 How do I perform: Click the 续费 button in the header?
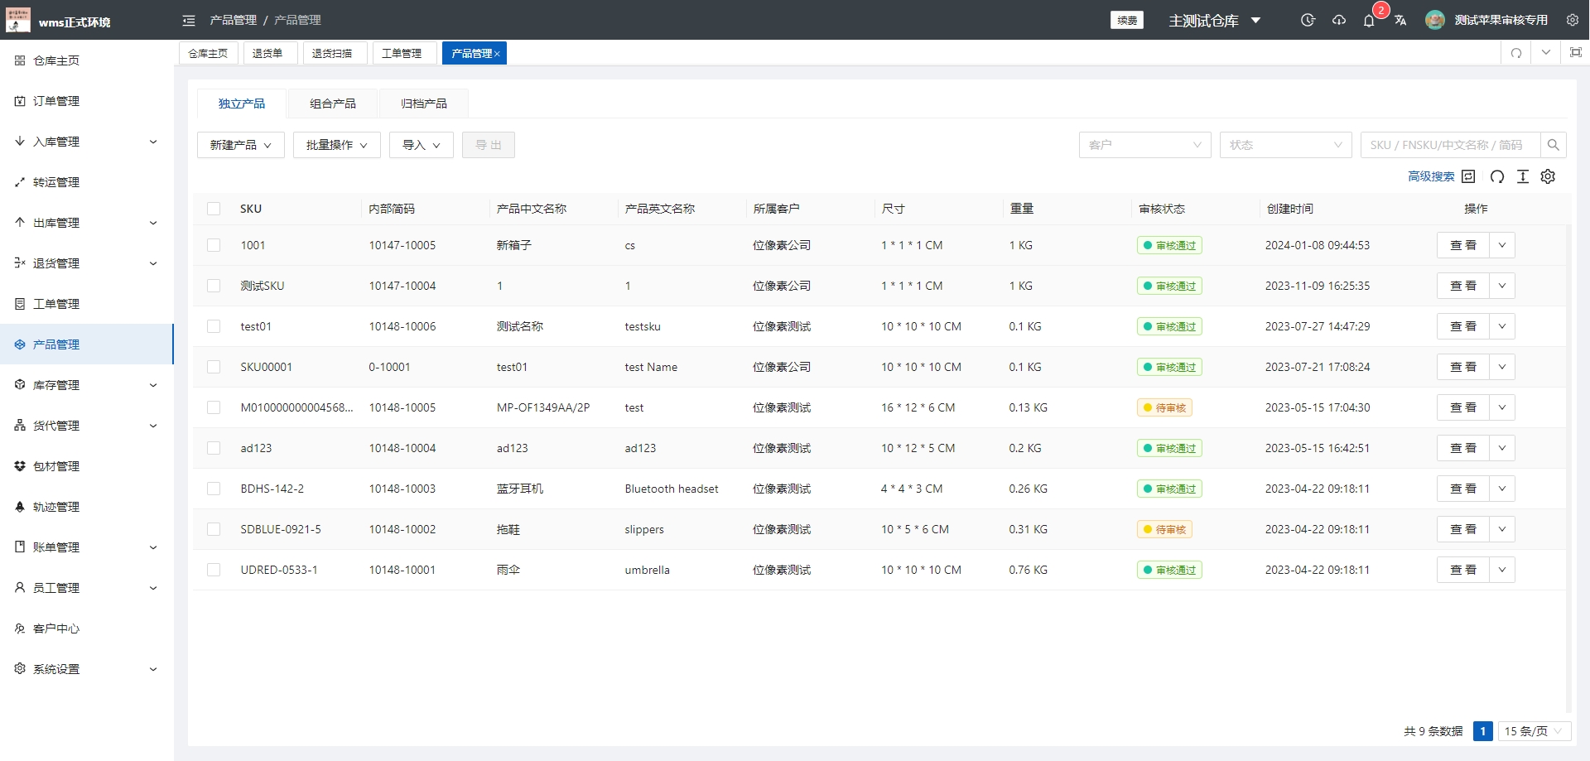[1127, 20]
